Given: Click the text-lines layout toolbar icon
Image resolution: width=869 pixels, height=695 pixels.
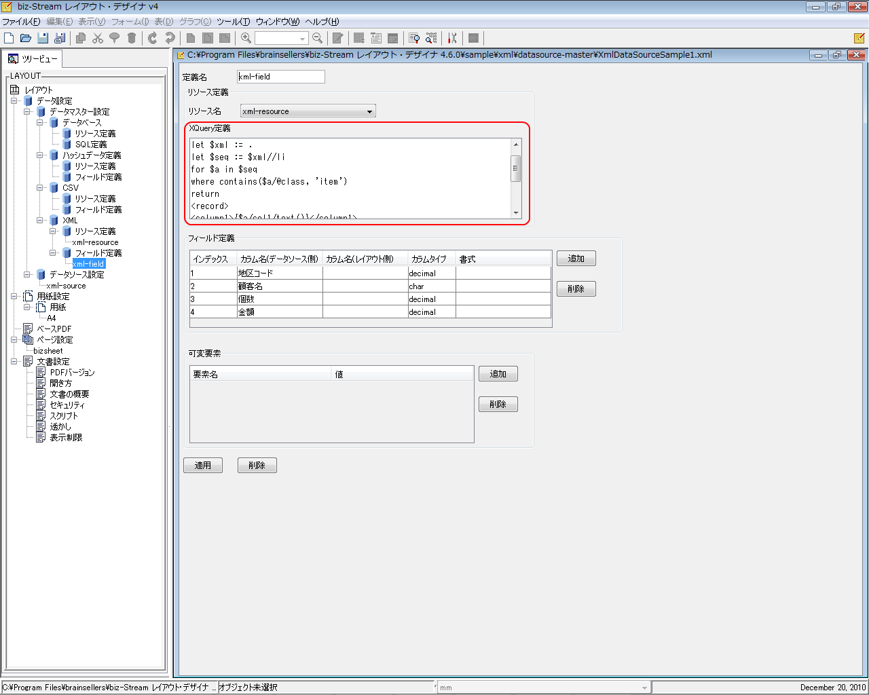Looking at the screenshot, I should 376,38.
